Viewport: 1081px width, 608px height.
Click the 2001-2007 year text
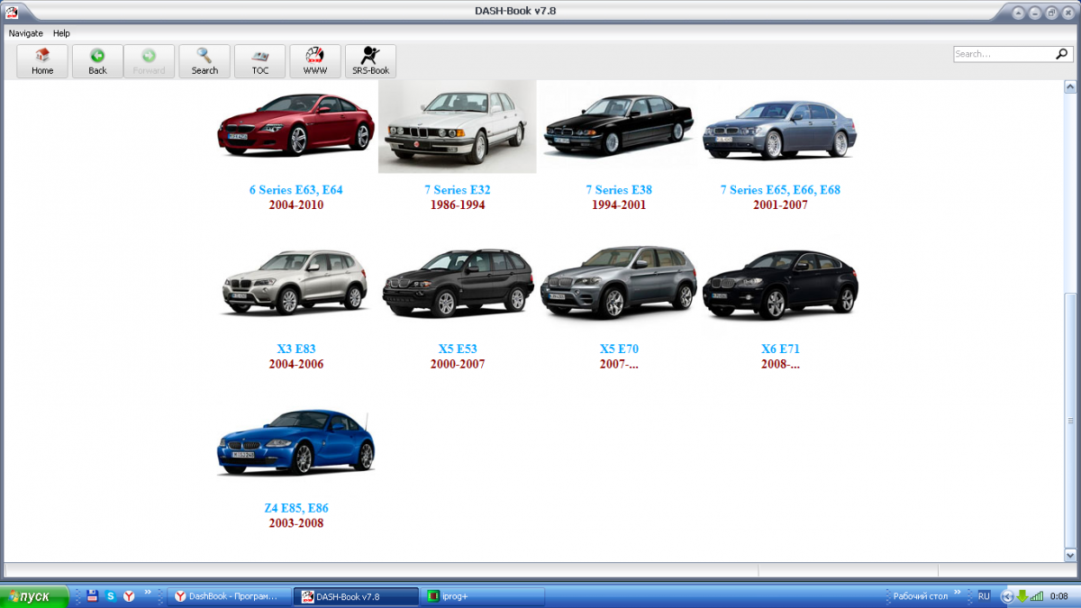(780, 205)
